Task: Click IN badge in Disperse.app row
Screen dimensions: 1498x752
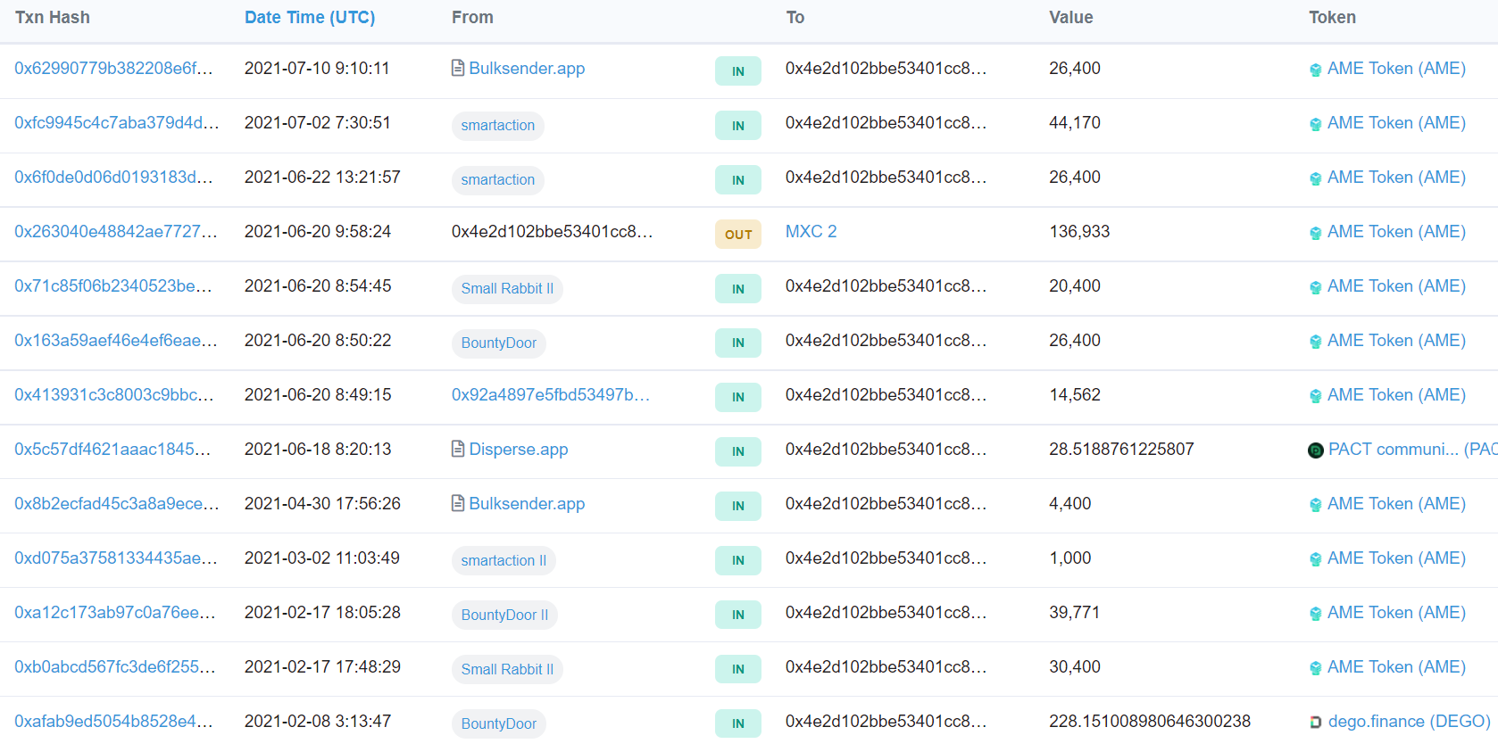Action: coord(738,451)
